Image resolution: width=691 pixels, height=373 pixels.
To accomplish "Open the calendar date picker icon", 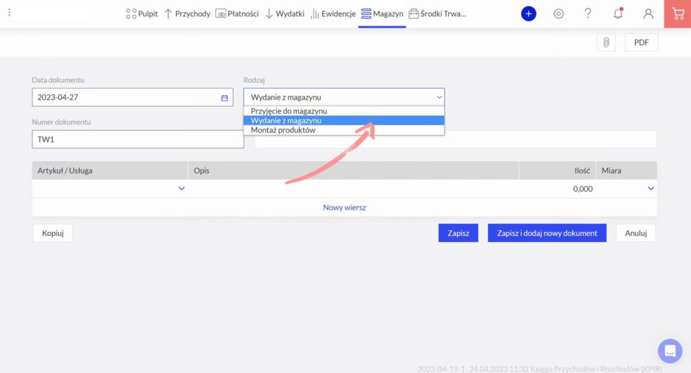I will click(225, 98).
